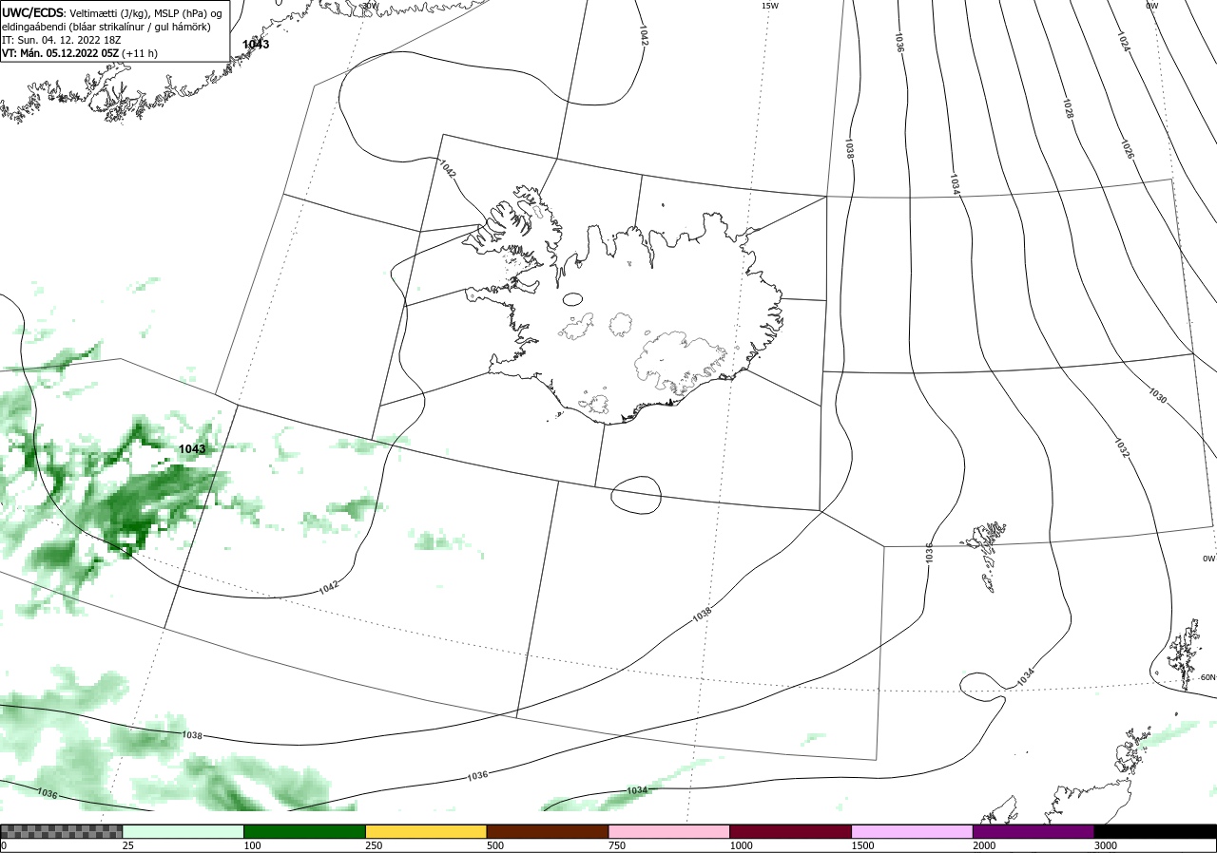
Task: Click the bold 1043 label near Greenland coast
Action: point(256,45)
